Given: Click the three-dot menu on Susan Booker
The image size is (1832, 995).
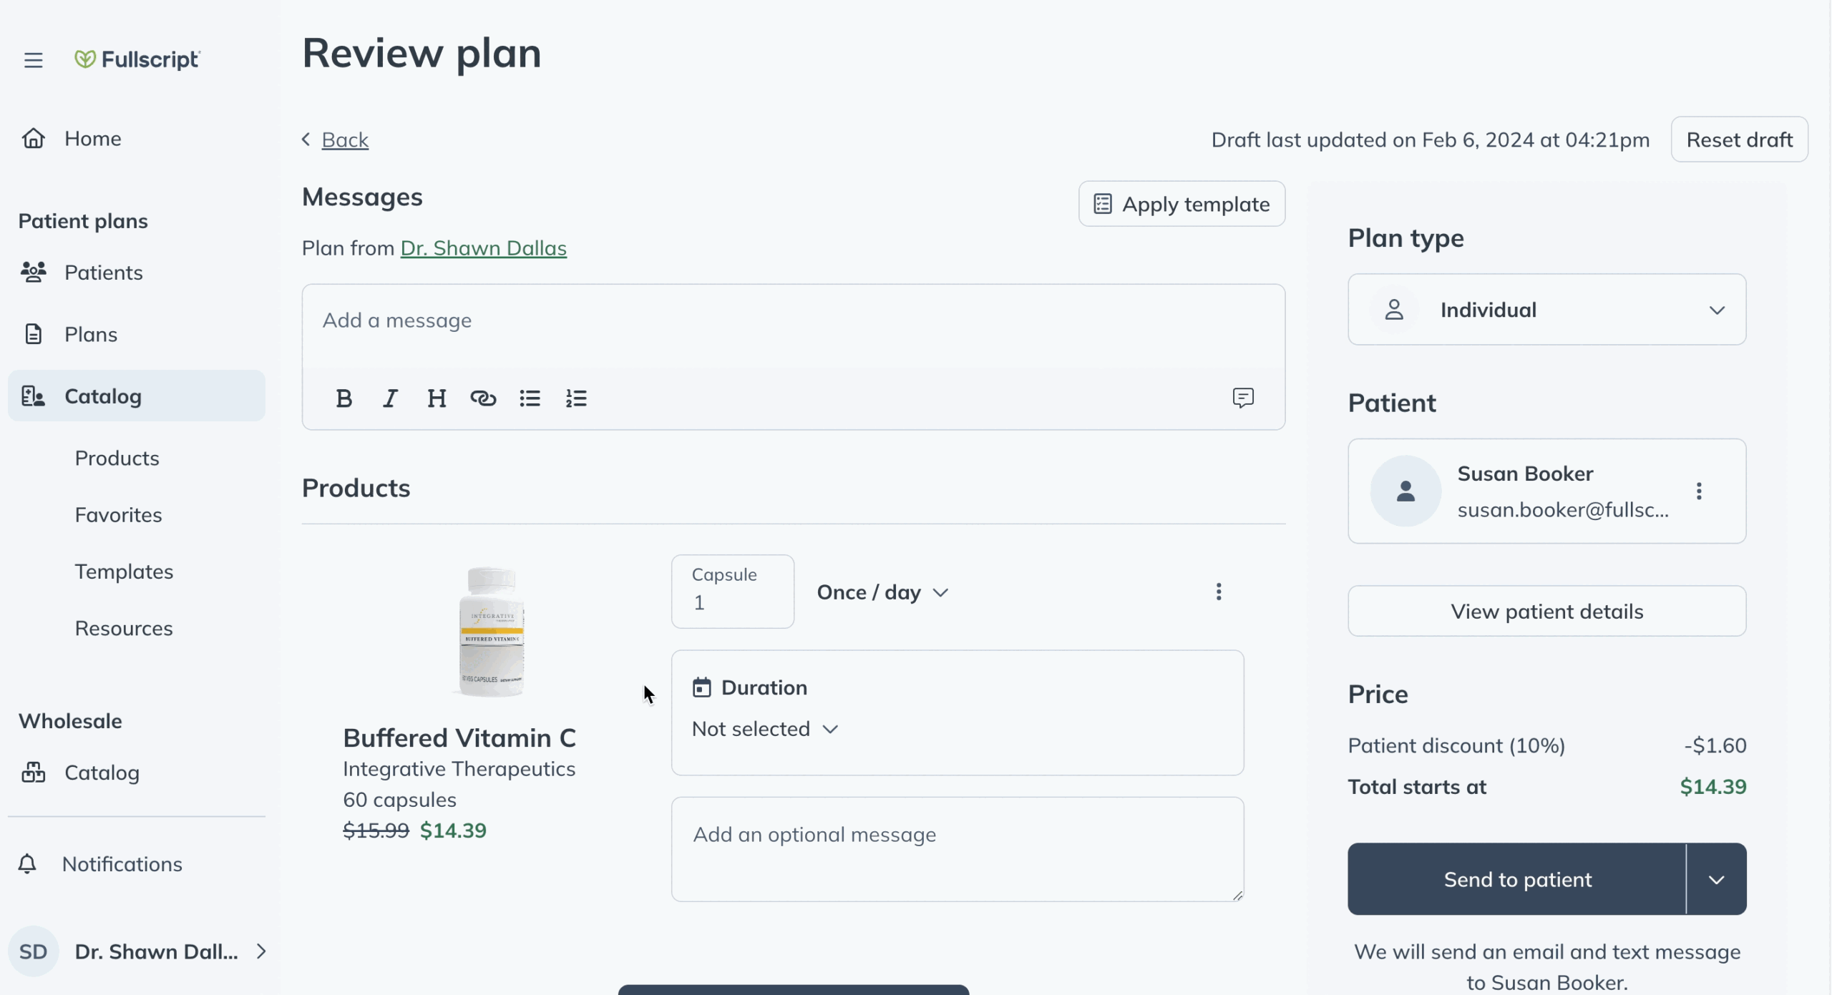Looking at the screenshot, I should click(1700, 491).
